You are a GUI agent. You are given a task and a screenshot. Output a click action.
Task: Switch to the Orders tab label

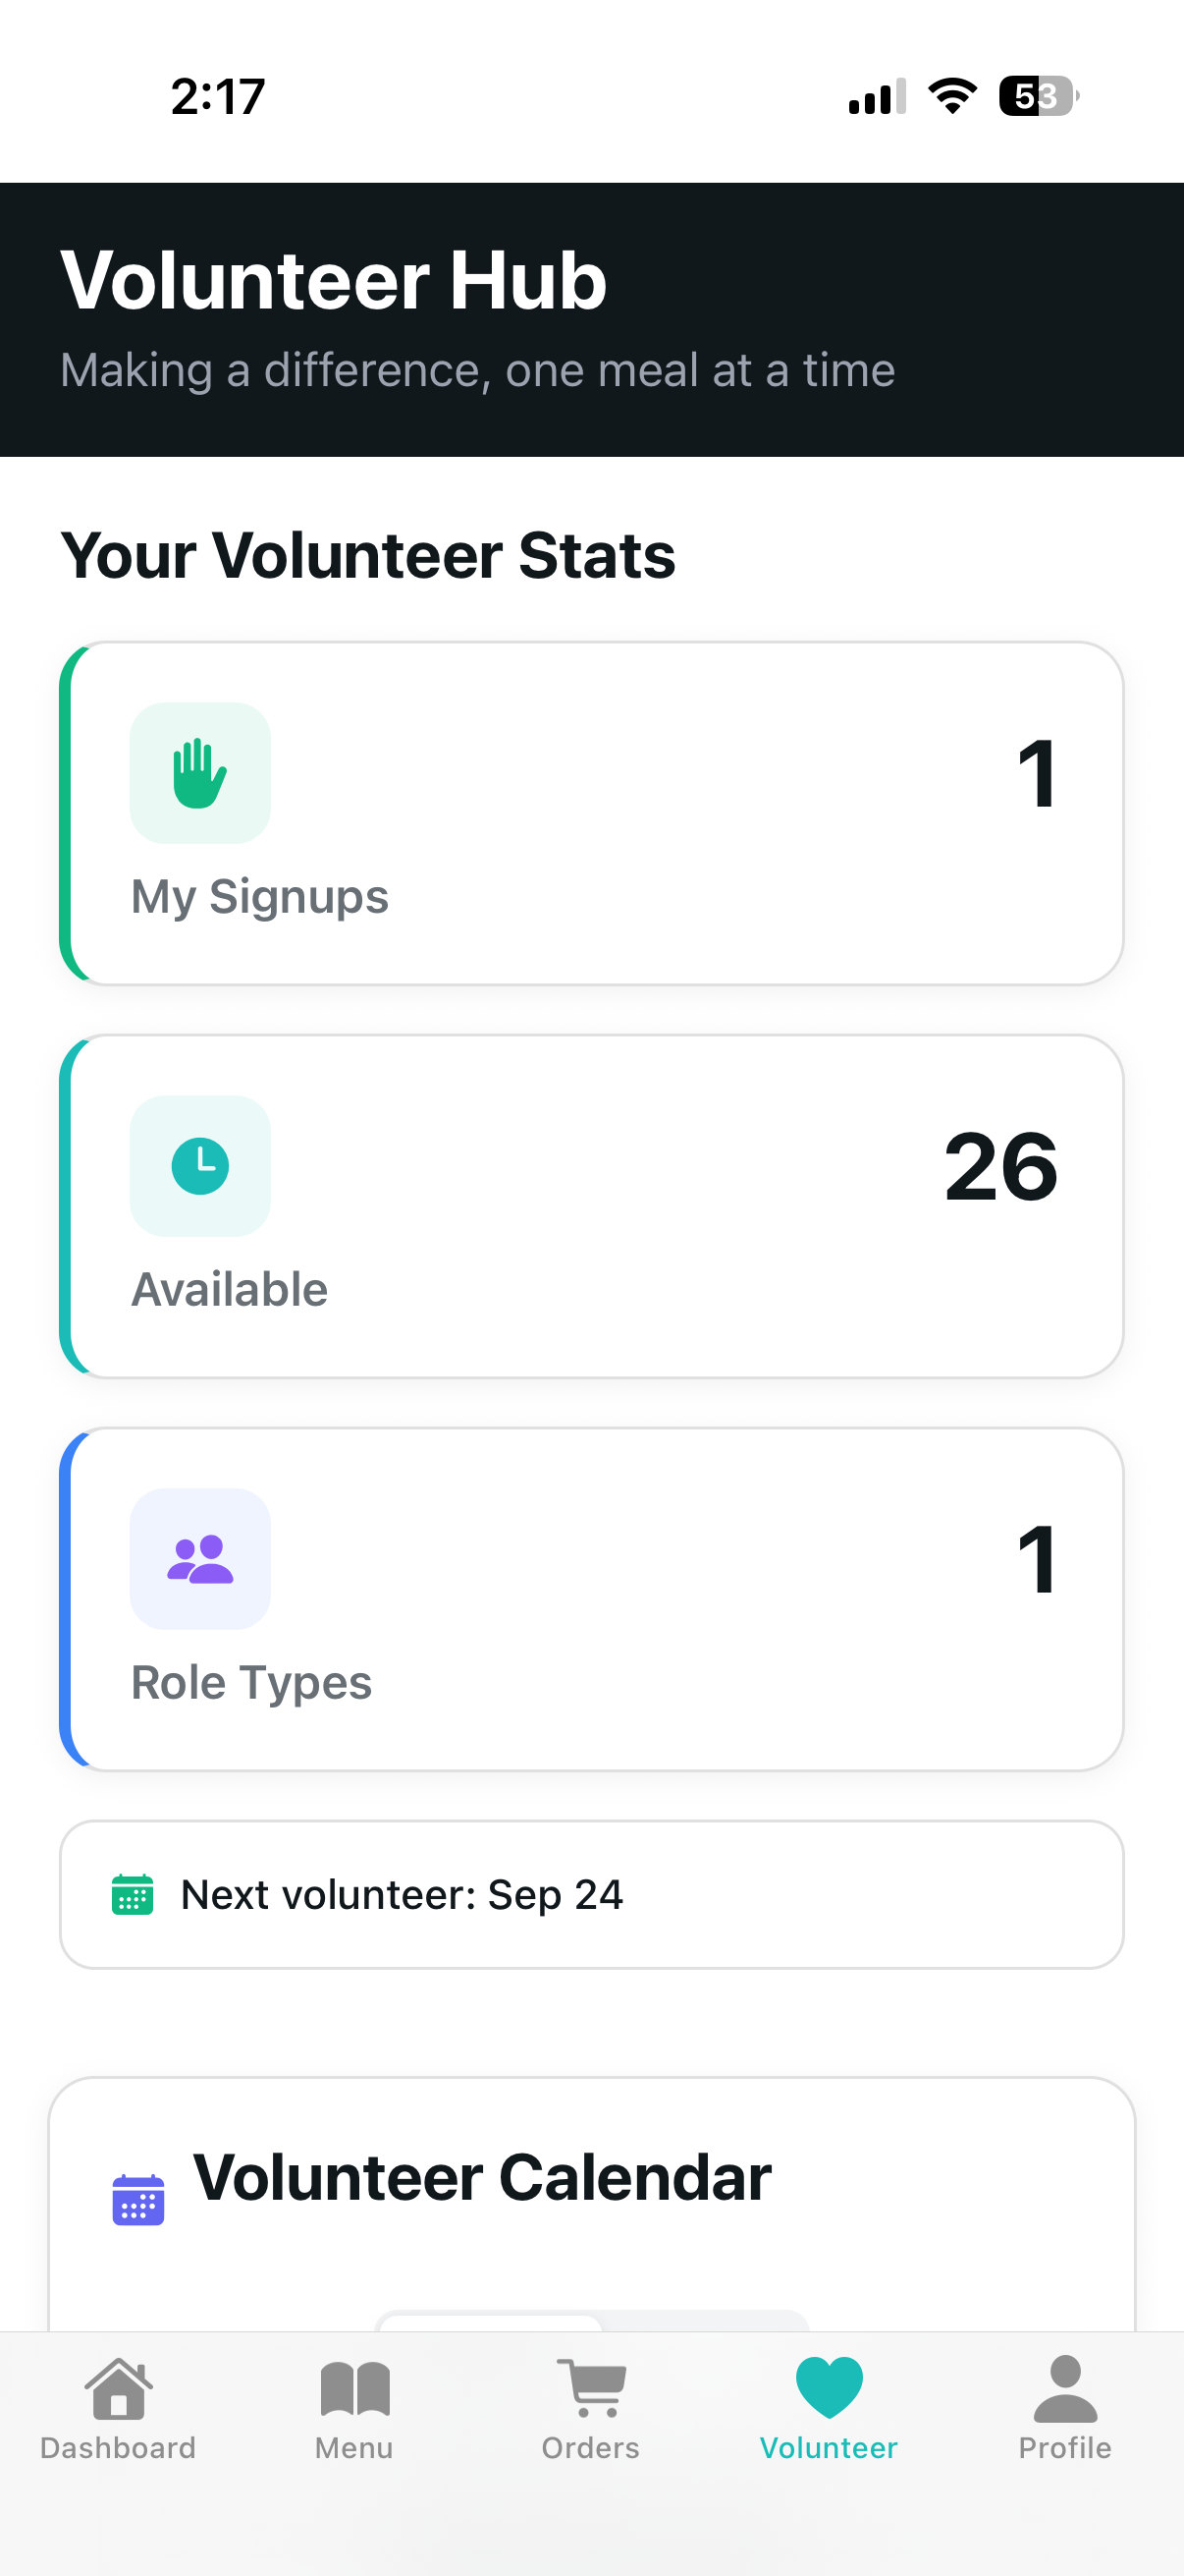[590, 2448]
